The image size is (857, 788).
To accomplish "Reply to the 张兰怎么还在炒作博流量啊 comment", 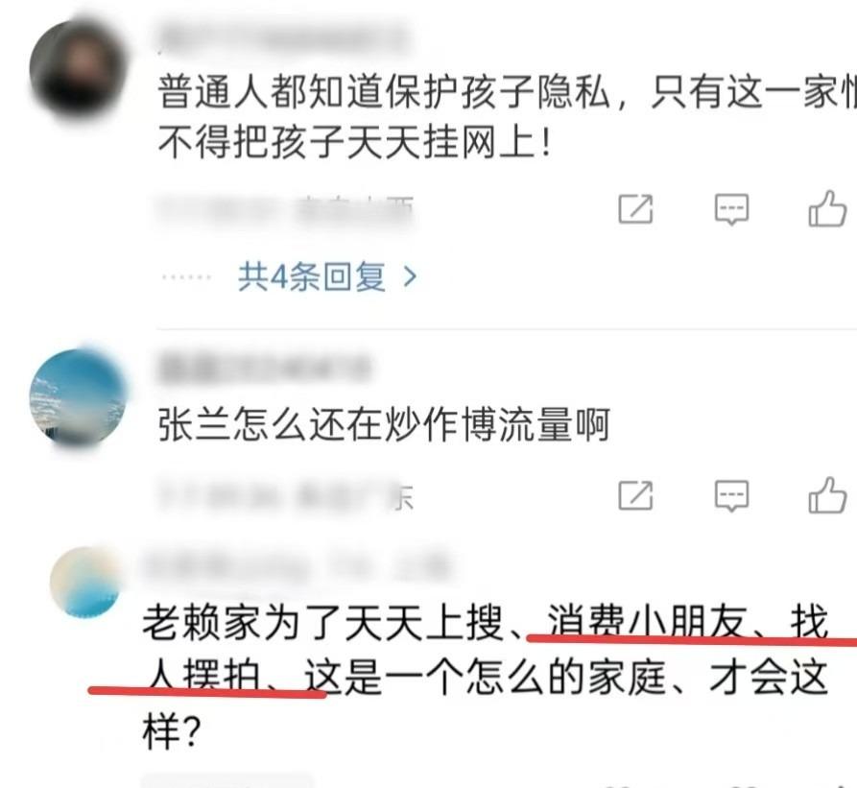I will click(x=731, y=495).
